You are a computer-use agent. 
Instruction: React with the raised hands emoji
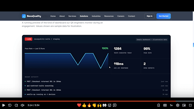click(99, 105)
